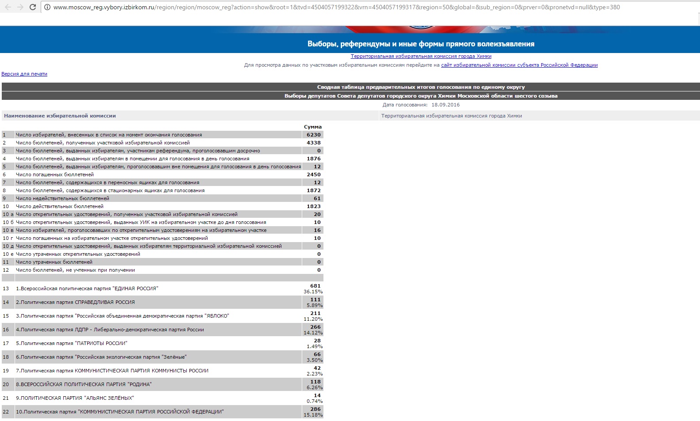Screen dimensions: 700x421
Task: Click row 10 б text 'выданных УИК'
Action: tap(141, 222)
